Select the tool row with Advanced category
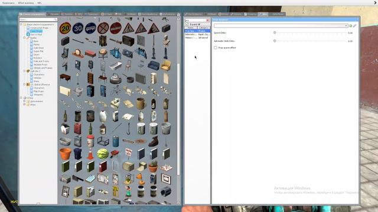The height and width of the screenshot is (212, 378). (197, 38)
